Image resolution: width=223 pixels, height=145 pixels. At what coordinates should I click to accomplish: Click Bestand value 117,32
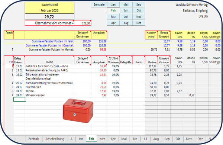(151, 66)
